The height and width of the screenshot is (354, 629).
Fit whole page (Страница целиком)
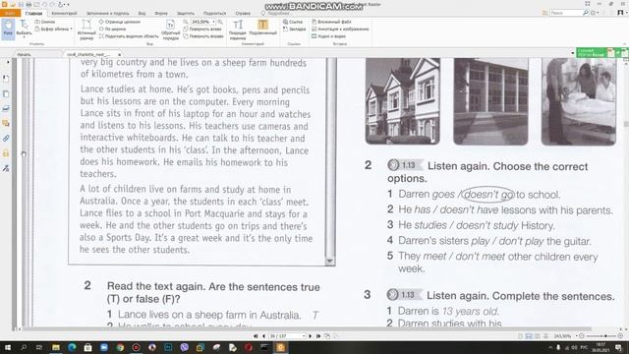click(x=120, y=22)
